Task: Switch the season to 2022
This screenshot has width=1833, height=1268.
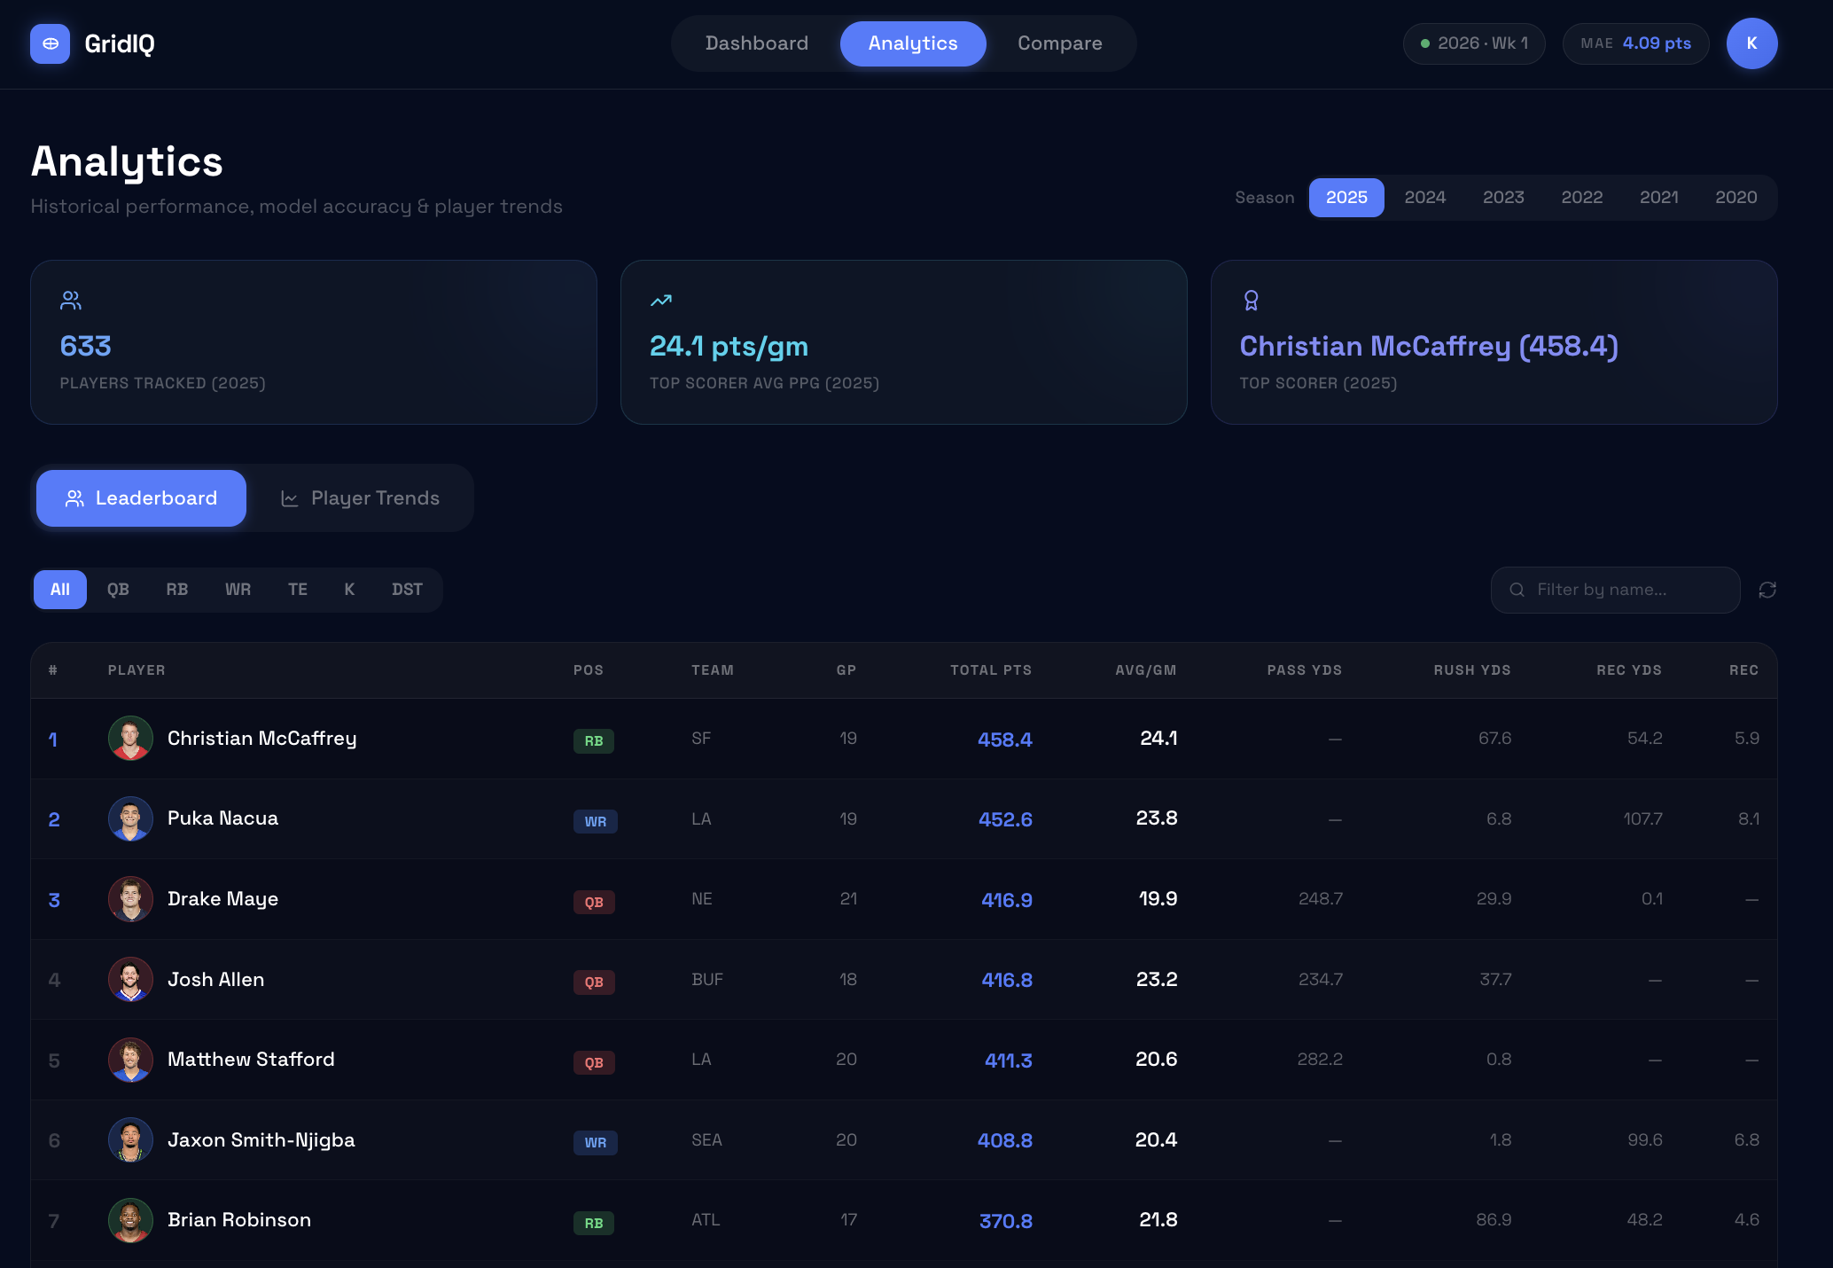Action: [x=1581, y=198]
